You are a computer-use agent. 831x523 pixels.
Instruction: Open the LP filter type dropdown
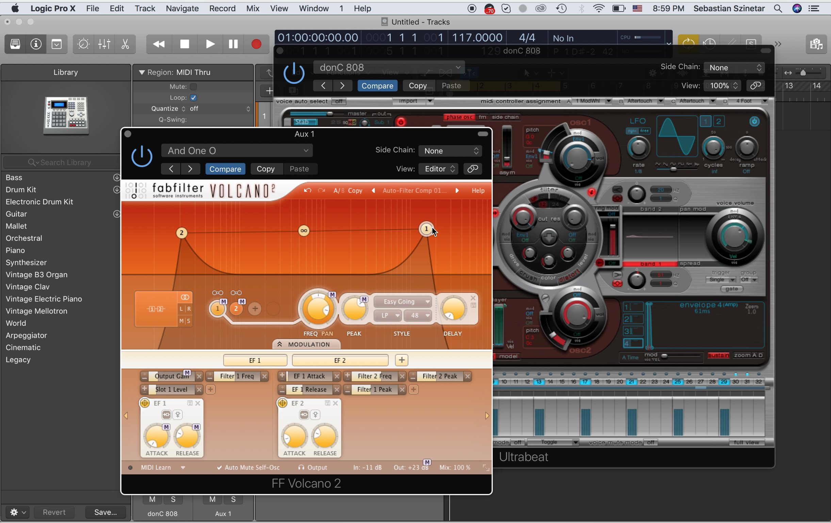[388, 316]
